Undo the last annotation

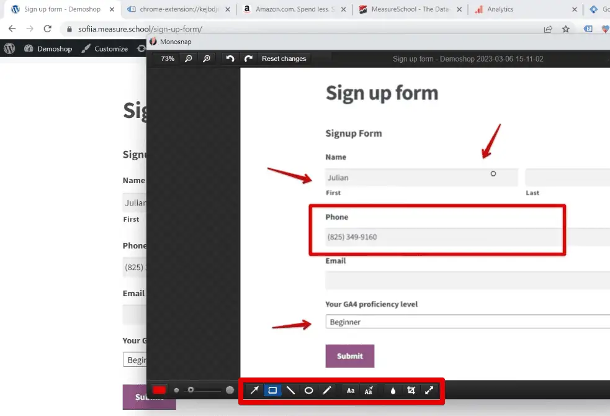coord(229,58)
